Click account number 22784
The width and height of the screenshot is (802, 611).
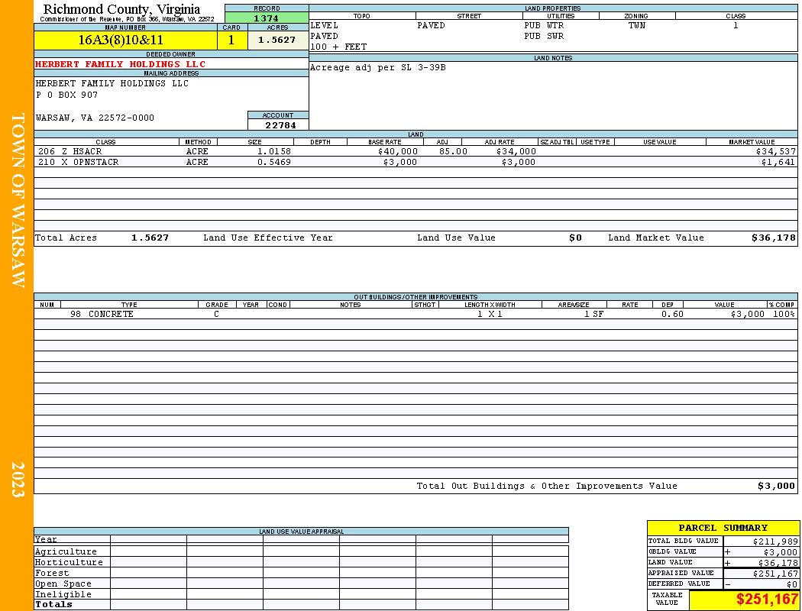click(280, 125)
